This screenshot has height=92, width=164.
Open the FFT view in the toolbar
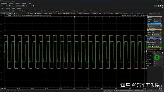click(x=20, y=11)
